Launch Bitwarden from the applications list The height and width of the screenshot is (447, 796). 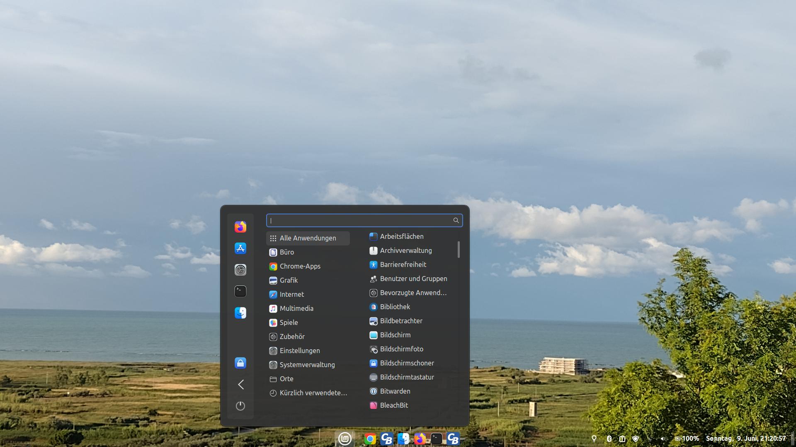click(395, 391)
